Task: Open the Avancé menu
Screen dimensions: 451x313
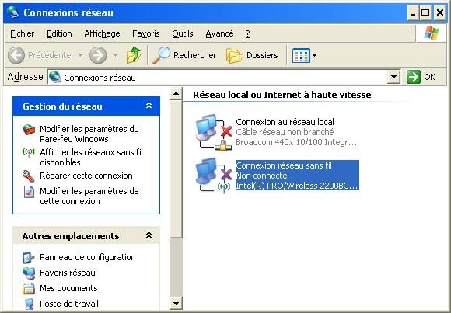Action: pos(219,33)
